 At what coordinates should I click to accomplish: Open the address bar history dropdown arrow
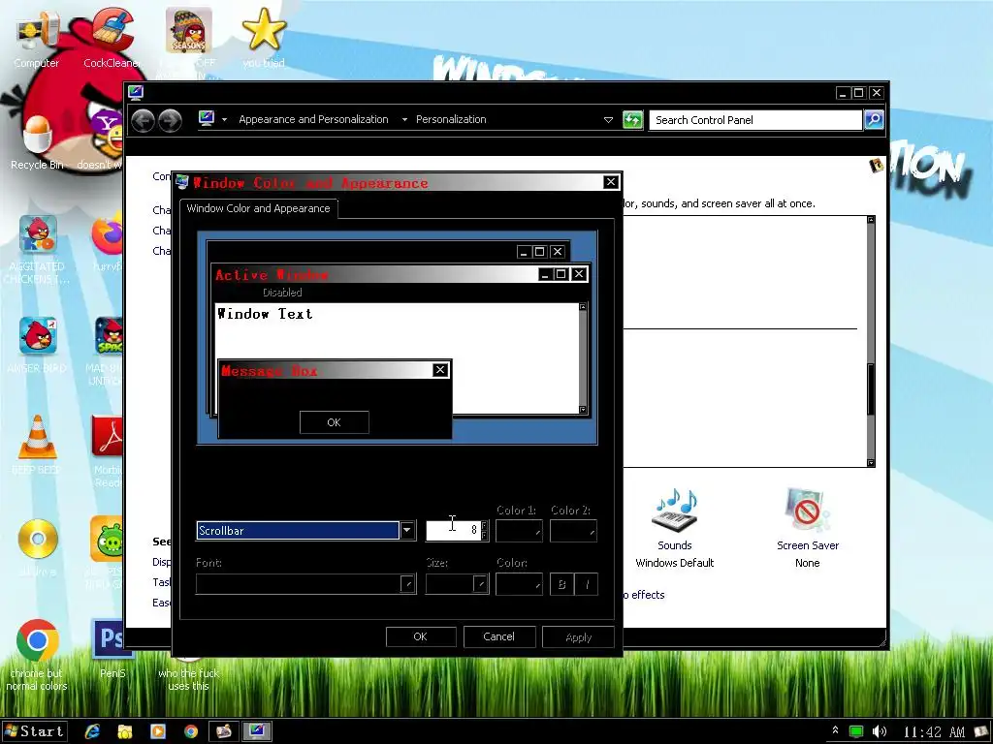[608, 119]
